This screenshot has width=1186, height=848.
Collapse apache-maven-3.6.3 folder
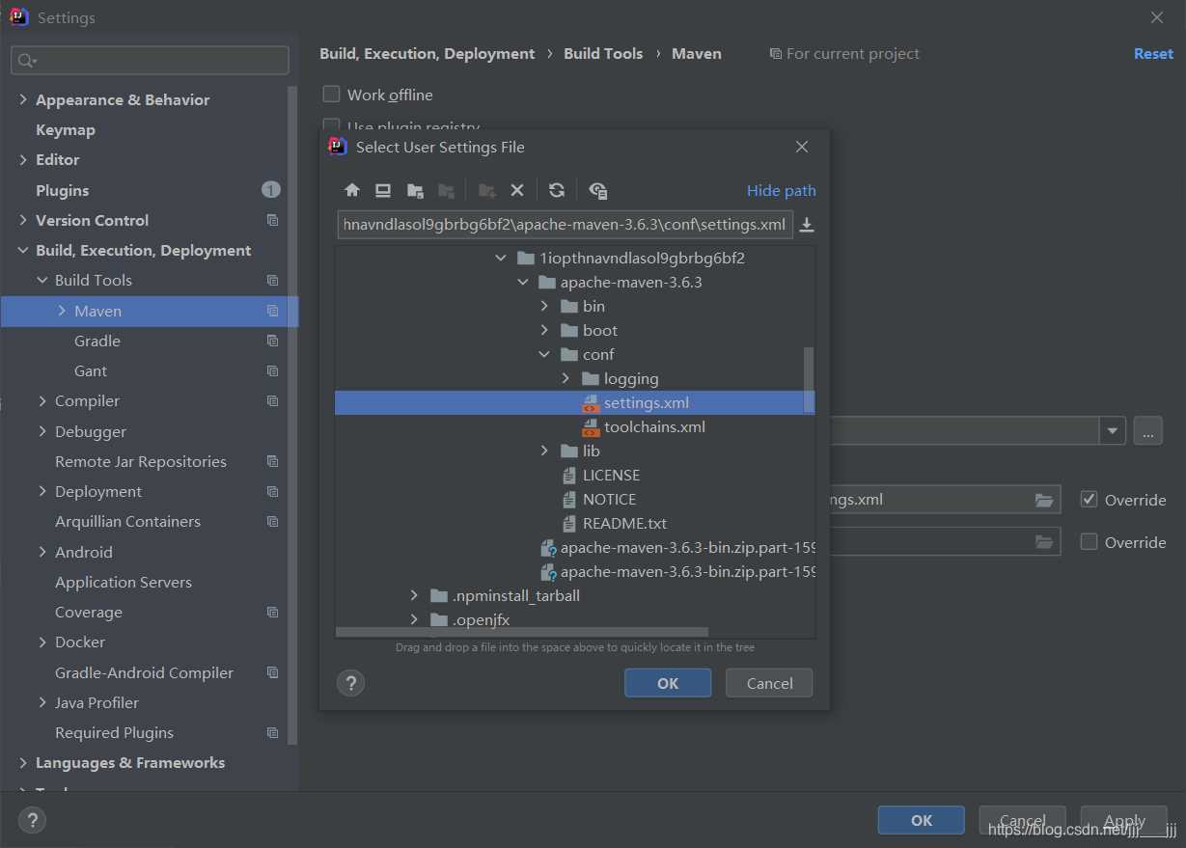pyautogui.click(x=523, y=282)
